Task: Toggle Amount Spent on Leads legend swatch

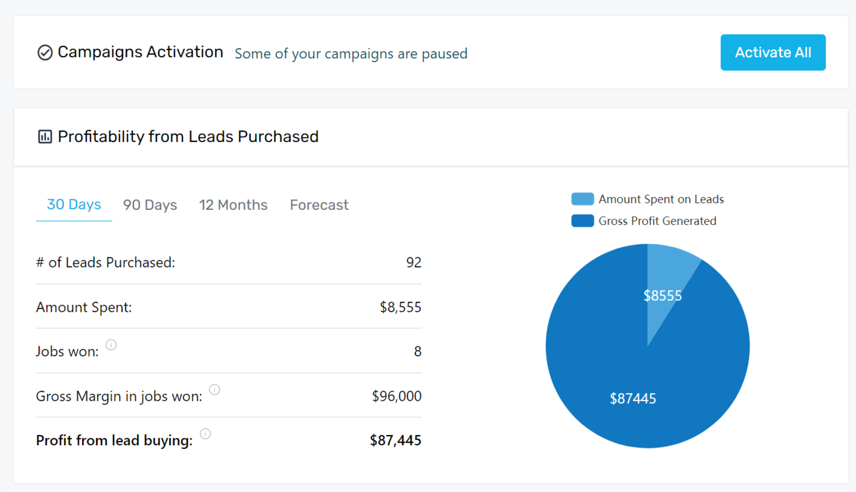Action: point(582,199)
